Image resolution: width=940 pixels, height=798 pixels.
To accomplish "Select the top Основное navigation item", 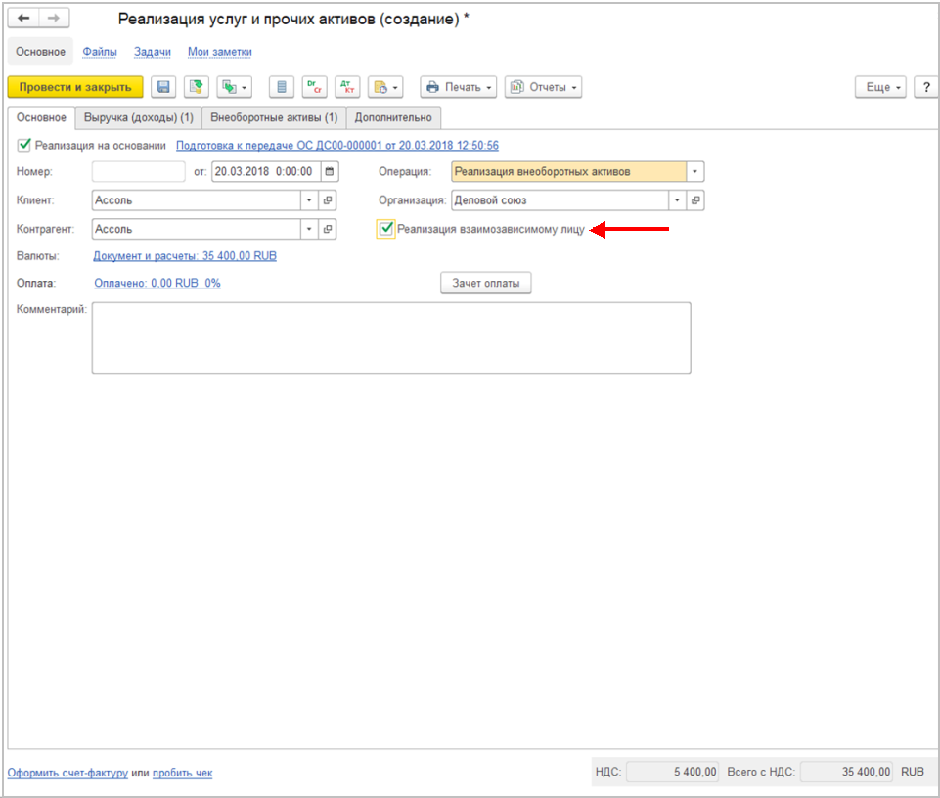I will [x=41, y=52].
